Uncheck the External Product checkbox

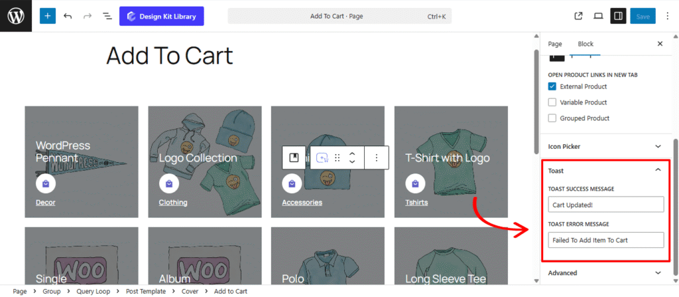click(x=552, y=87)
